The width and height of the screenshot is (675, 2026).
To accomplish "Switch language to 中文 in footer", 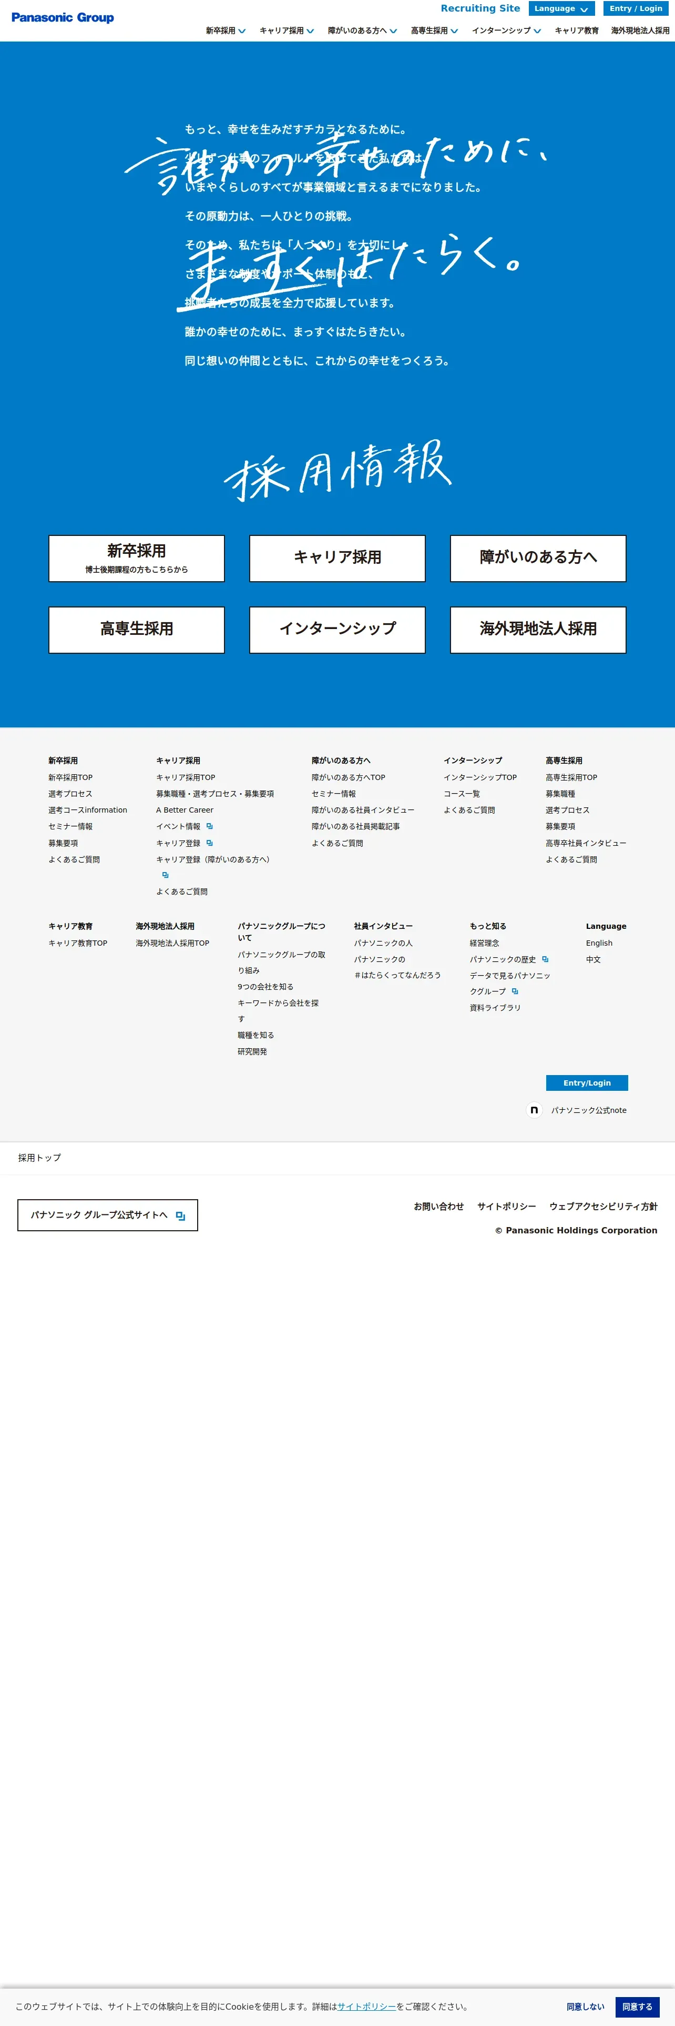I will tap(594, 959).
